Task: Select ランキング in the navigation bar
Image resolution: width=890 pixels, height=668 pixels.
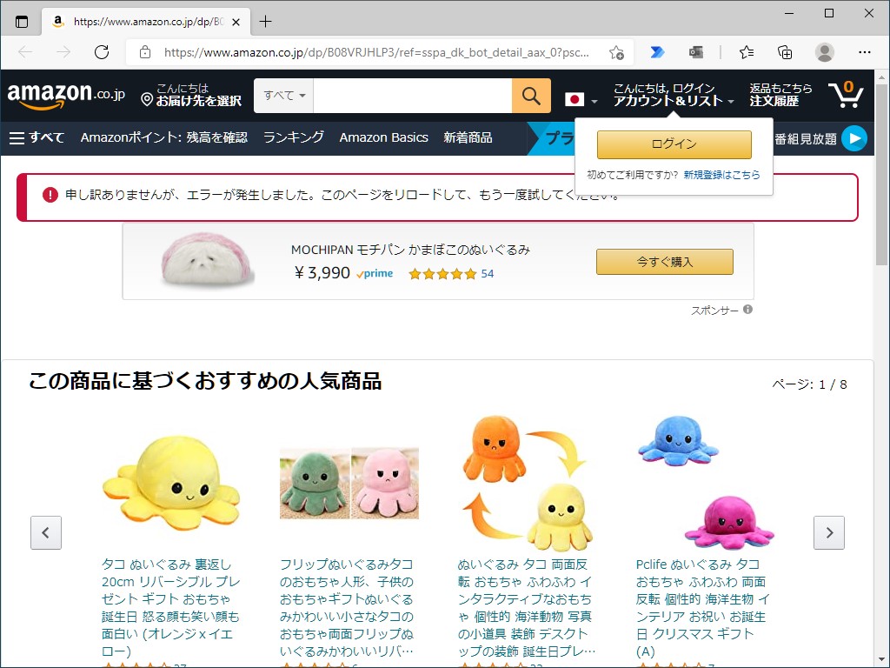Action: click(293, 137)
